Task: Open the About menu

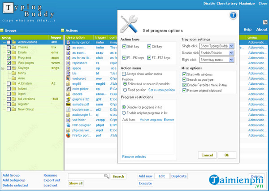Action: [x=261, y=30]
